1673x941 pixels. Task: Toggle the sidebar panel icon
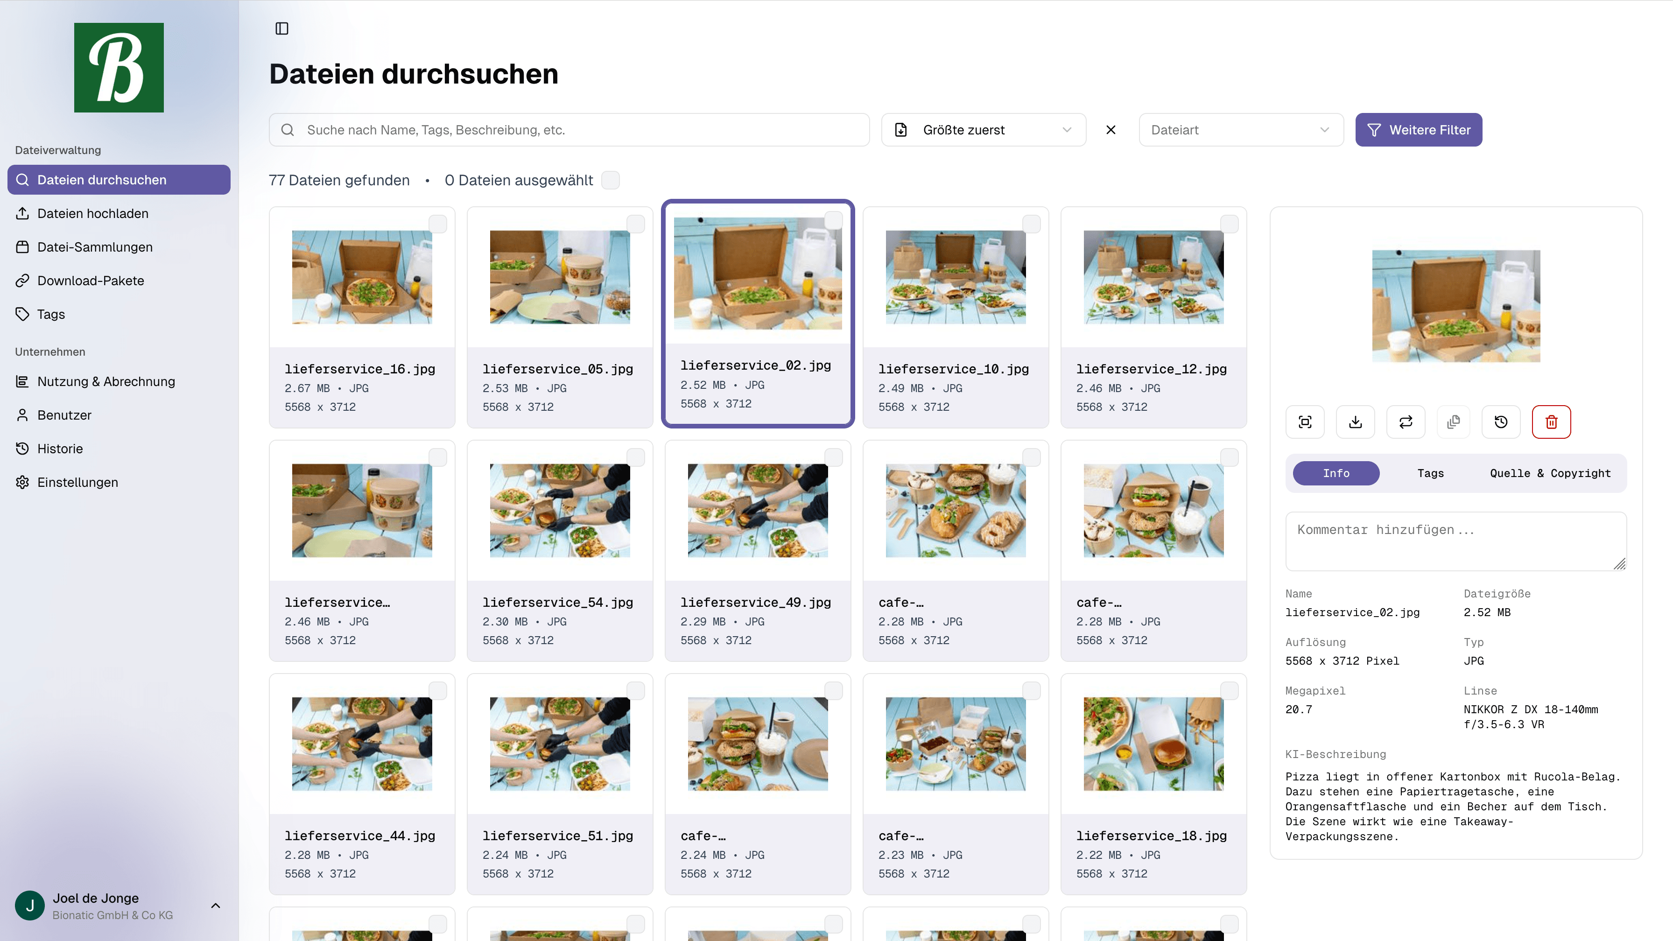click(x=281, y=28)
